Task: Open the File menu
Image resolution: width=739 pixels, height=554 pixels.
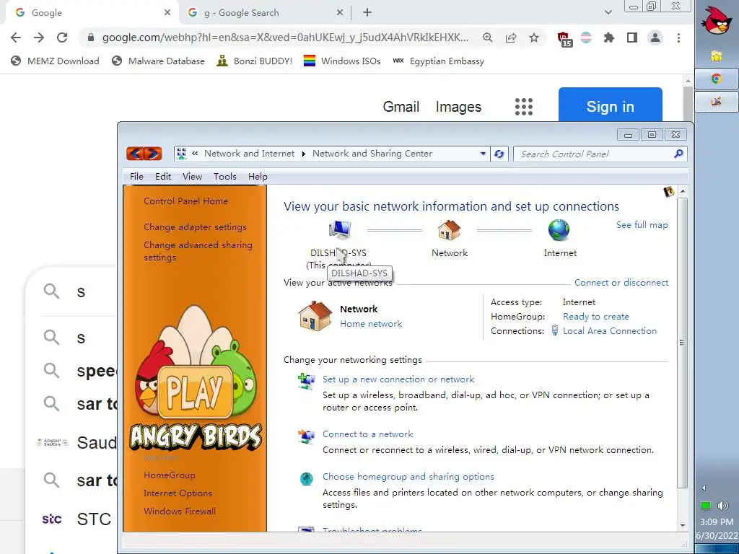Action: pos(136,177)
